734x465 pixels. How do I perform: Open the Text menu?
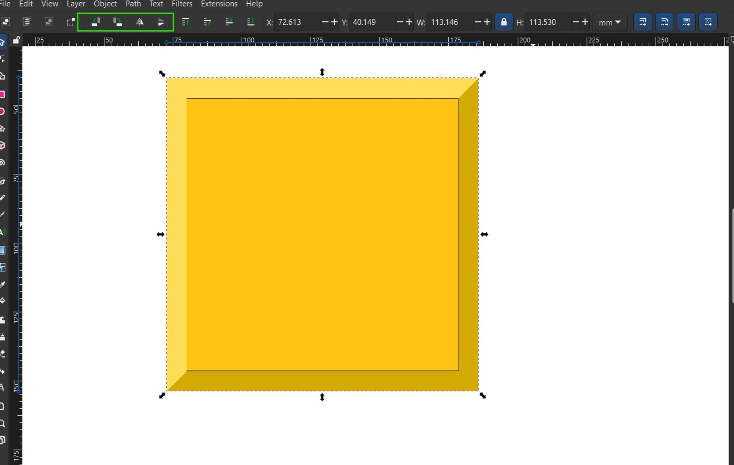tap(156, 4)
